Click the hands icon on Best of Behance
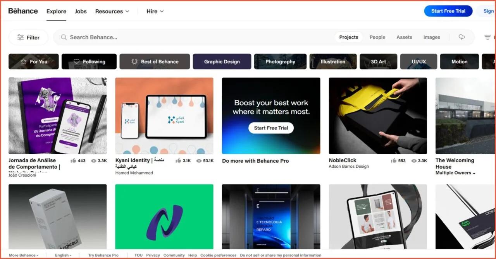 133,61
